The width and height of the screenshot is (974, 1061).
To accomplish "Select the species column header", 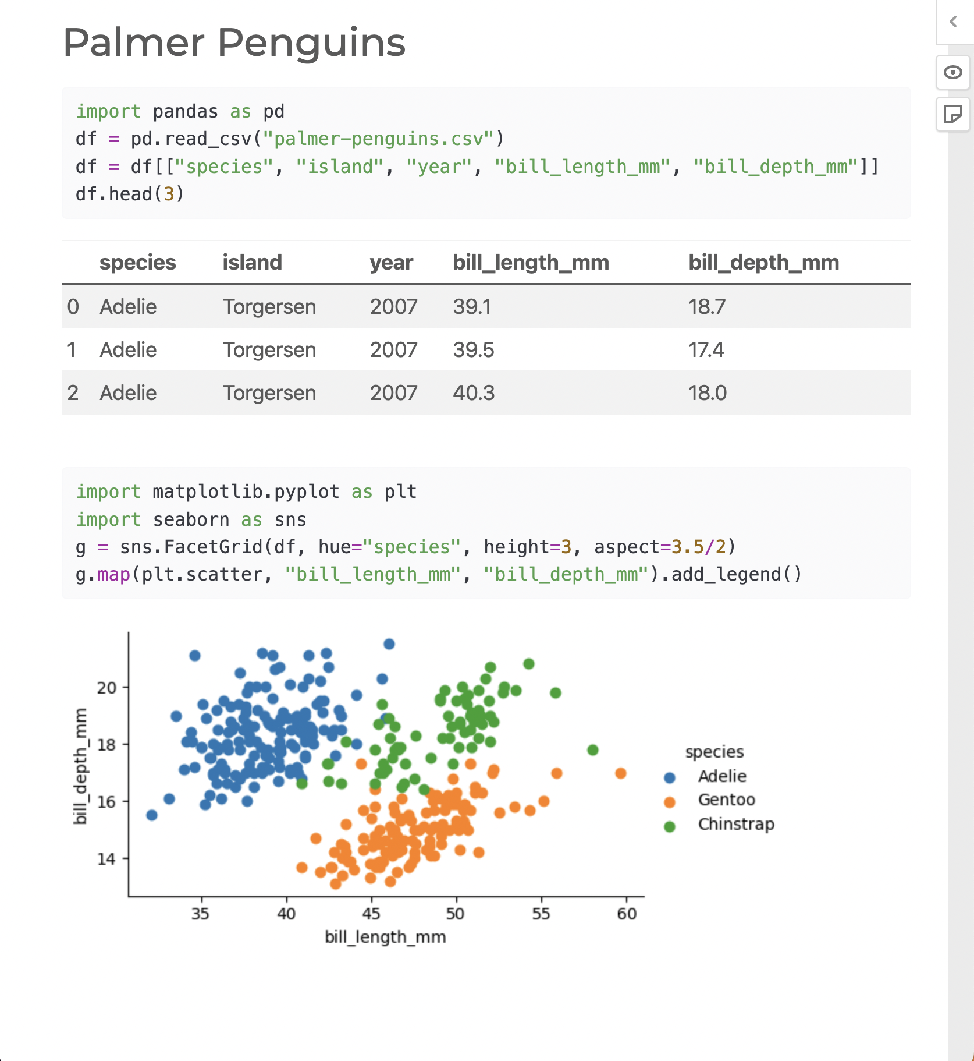I will (138, 263).
